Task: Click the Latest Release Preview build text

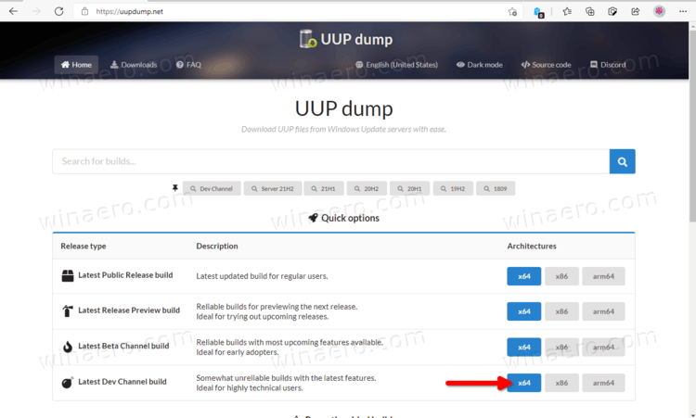Action: coord(129,310)
